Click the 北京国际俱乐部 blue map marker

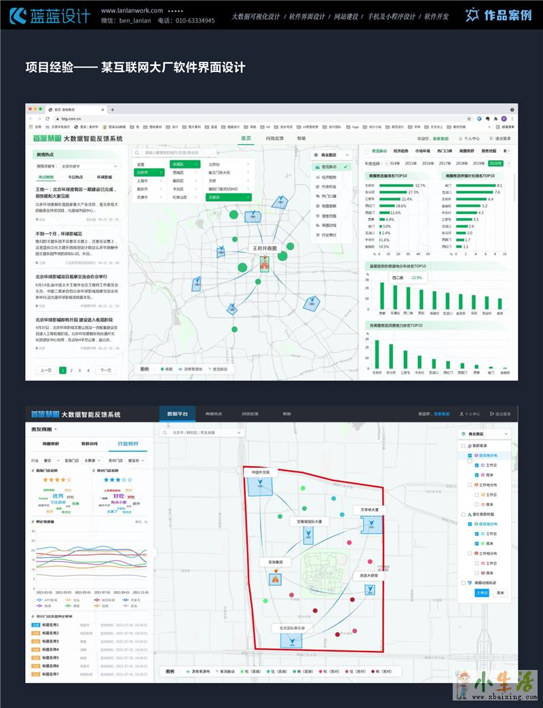pyautogui.click(x=291, y=640)
